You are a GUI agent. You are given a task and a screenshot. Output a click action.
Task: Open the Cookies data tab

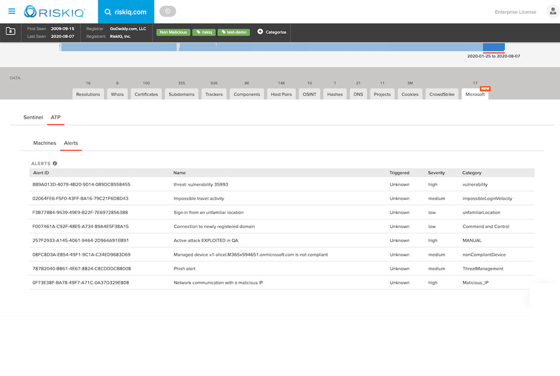click(x=410, y=94)
